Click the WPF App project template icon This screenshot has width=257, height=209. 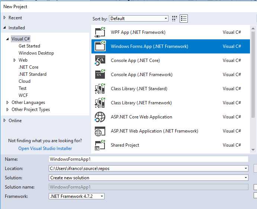click(x=100, y=32)
